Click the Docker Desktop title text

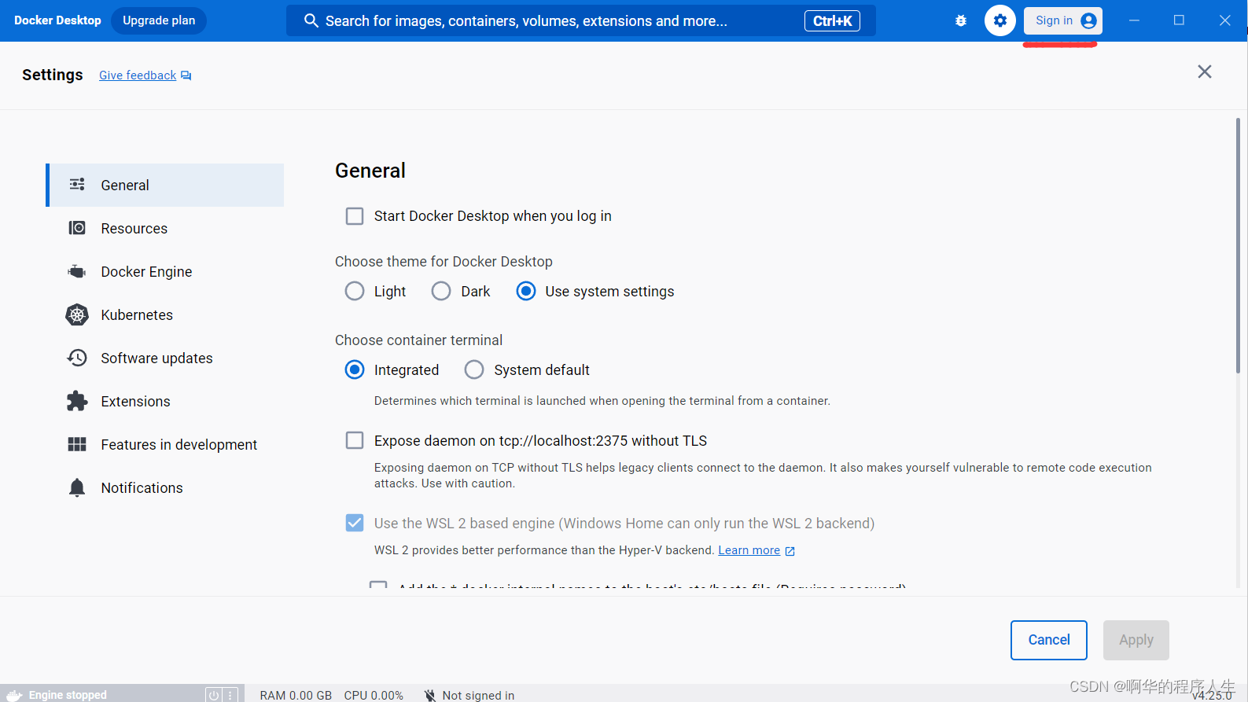coord(57,20)
